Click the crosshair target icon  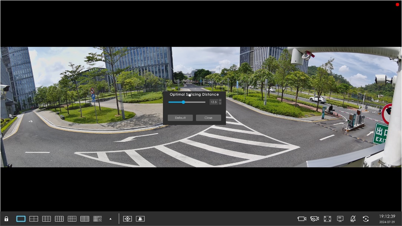click(x=127, y=219)
